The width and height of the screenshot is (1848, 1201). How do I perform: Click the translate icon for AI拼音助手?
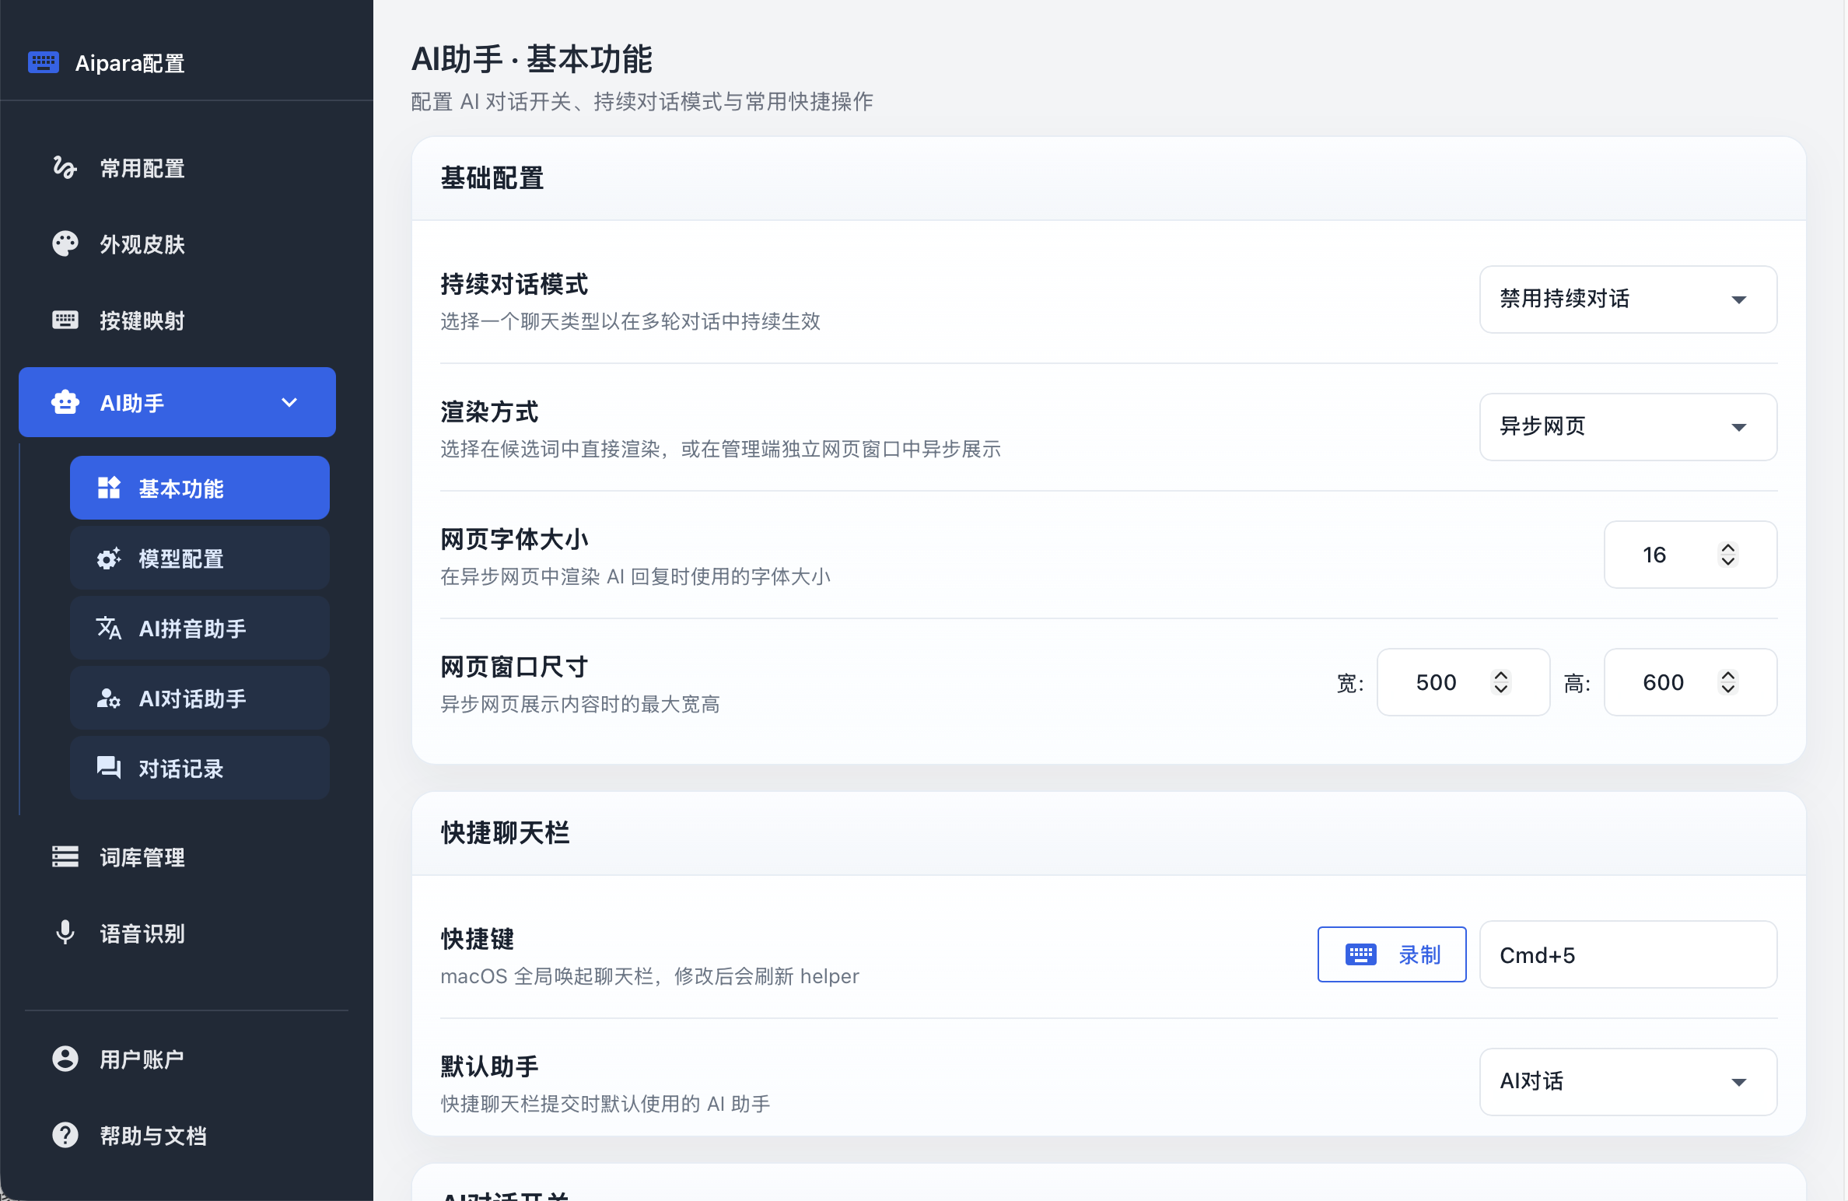point(109,628)
